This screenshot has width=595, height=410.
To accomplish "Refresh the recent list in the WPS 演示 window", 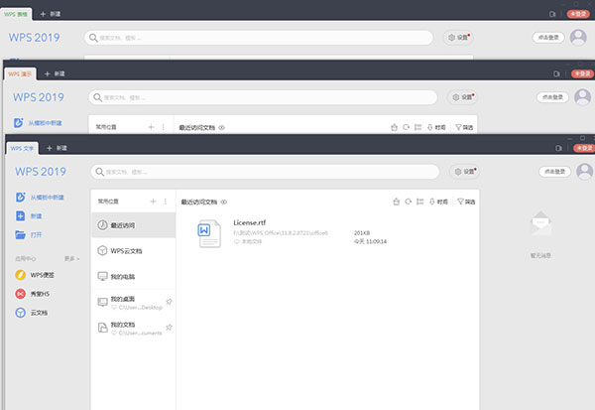I will [x=406, y=127].
